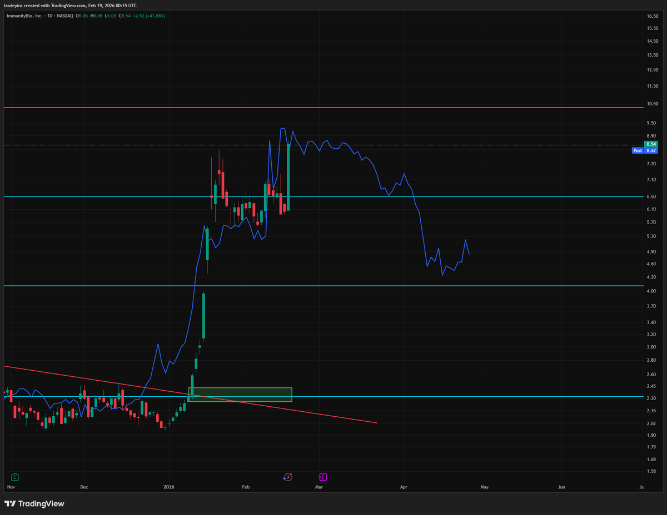Image resolution: width=667 pixels, height=515 pixels.
Task: Click the 3.00 price axis label
Action: (x=652, y=347)
